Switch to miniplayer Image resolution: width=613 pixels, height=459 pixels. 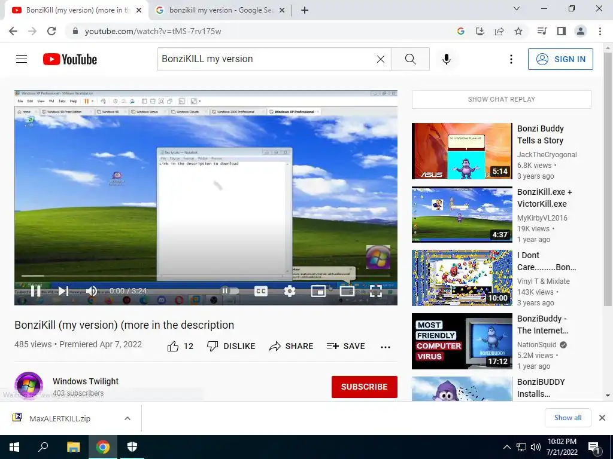(x=318, y=291)
